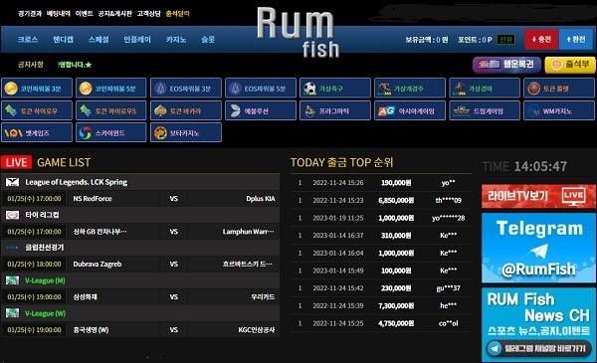
Task: Open the 토큰 바카라 spade tile
Action: click(x=186, y=110)
